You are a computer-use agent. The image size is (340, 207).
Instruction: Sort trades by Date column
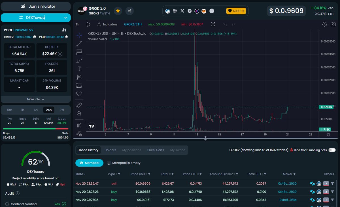click(80, 174)
